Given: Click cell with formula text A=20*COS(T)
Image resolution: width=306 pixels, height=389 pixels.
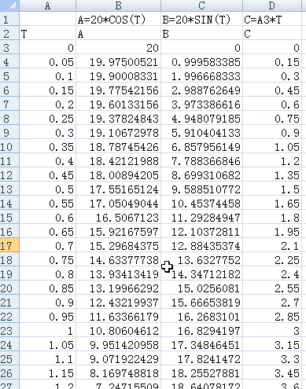Looking at the screenshot, I should click(x=118, y=19).
